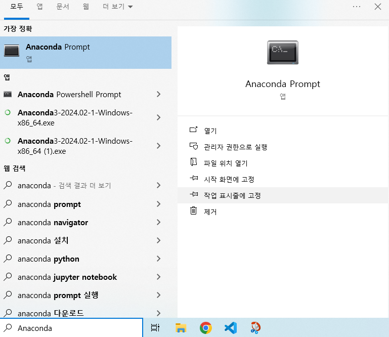This screenshot has width=389, height=337.
Task: Click pin icon beside 작업 표시줄에 고정
Action: coord(194,194)
